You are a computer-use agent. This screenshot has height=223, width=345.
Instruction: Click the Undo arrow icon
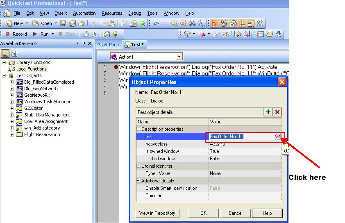pyautogui.click(x=156, y=23)
